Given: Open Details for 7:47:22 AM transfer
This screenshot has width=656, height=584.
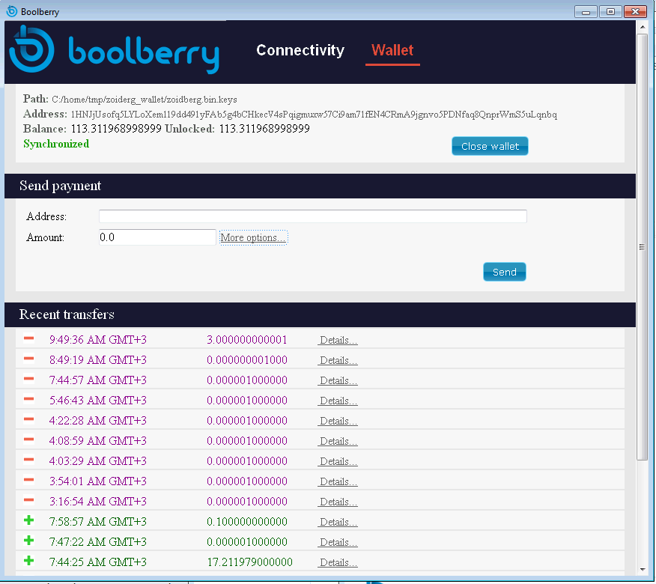Looking at the screenshot, I should pos(338,542).
